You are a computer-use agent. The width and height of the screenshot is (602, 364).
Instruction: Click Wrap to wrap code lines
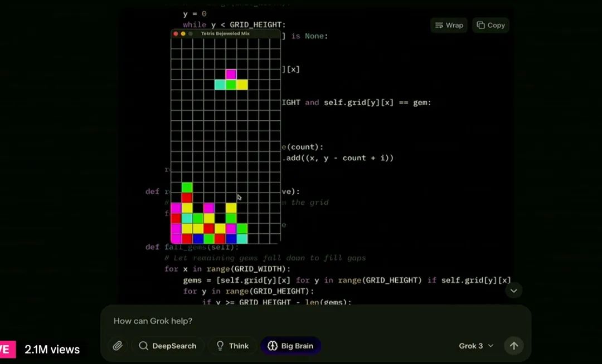449,25
